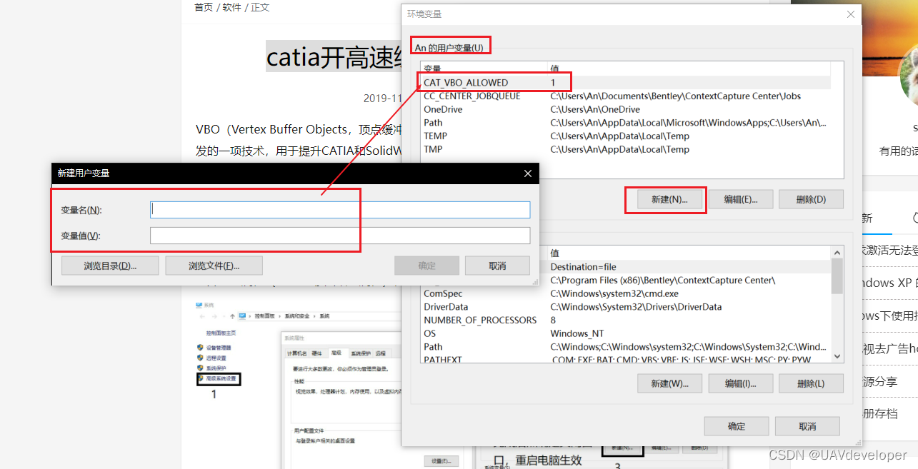Click Edit button under user variables
The image size is (918, 469).
tap(740, 199)
